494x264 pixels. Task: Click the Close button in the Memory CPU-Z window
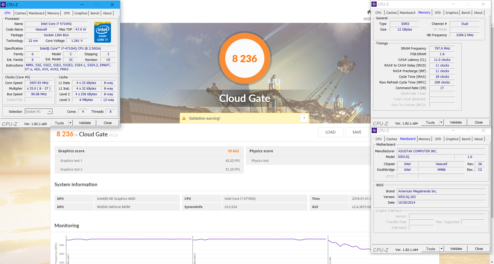tap(479, 122)
